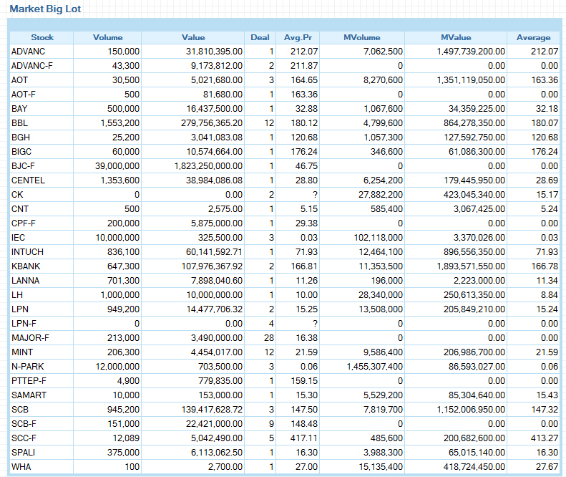This screenshot has width=566, height=477.
Task: Select the SPALI stock name
Action: (x=23, y=453)
